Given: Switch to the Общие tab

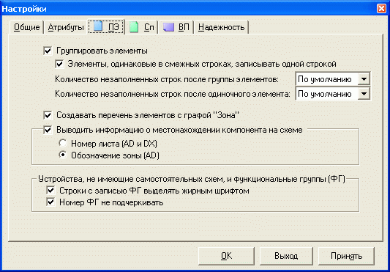Looking at the screenshot, I should coord(26,27).
